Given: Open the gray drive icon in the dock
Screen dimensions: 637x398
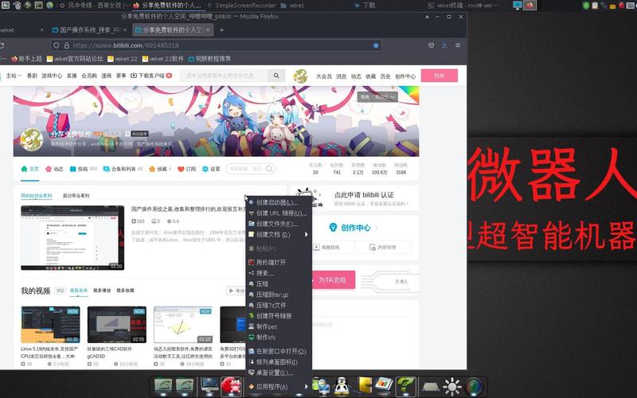Looking at the screenshot, I should [x=430, y=387].
